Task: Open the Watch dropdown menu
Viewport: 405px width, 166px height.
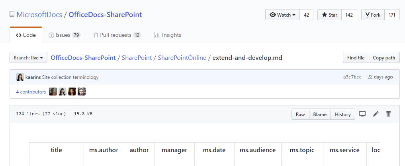Action: click(x=282, y=15)
